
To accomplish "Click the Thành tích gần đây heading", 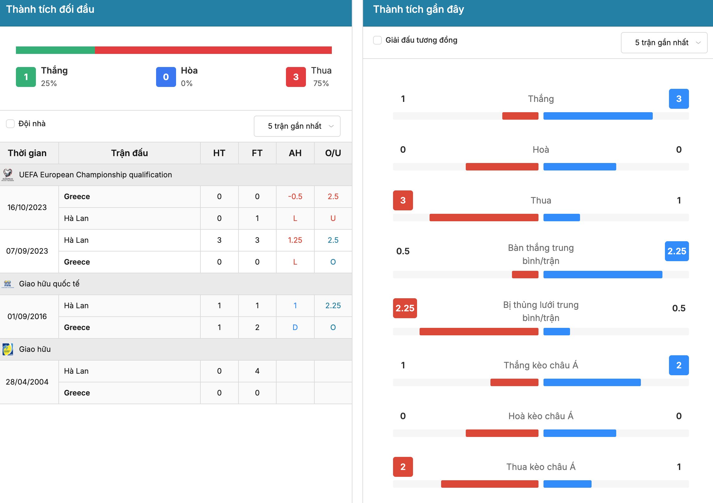I will [x=419, y=9].
